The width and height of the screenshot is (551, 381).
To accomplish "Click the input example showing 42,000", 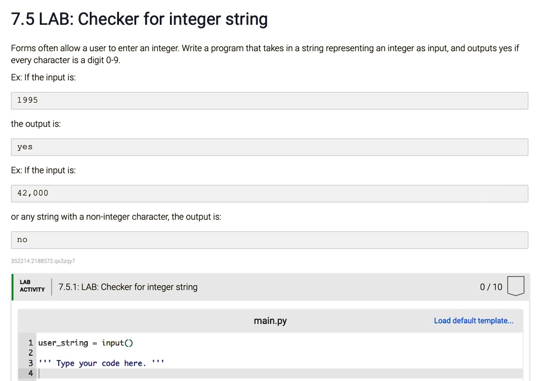I will pos(269,193).
